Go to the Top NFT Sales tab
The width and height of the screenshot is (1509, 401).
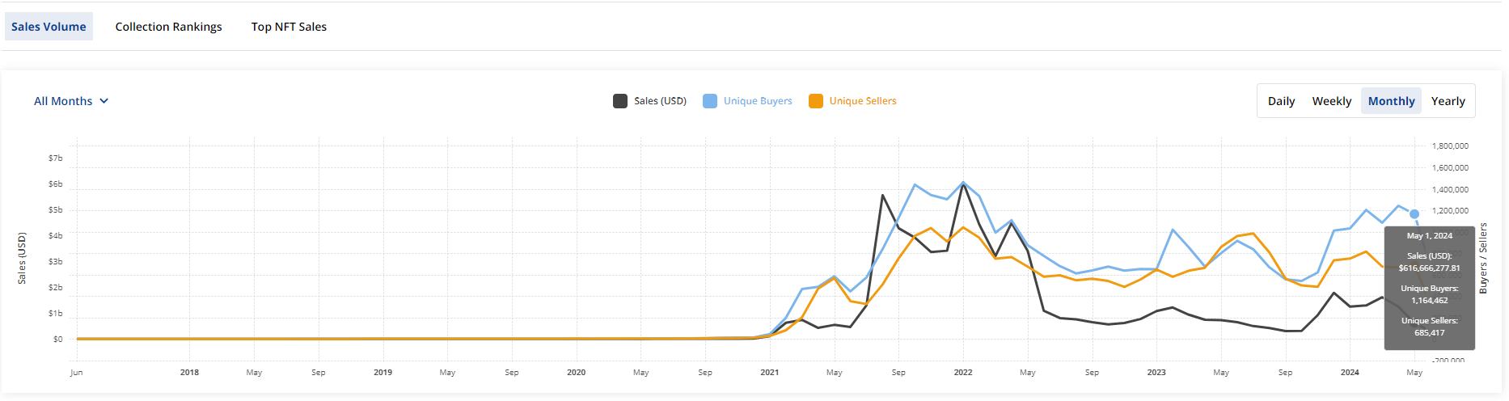[x=289, y=27]
